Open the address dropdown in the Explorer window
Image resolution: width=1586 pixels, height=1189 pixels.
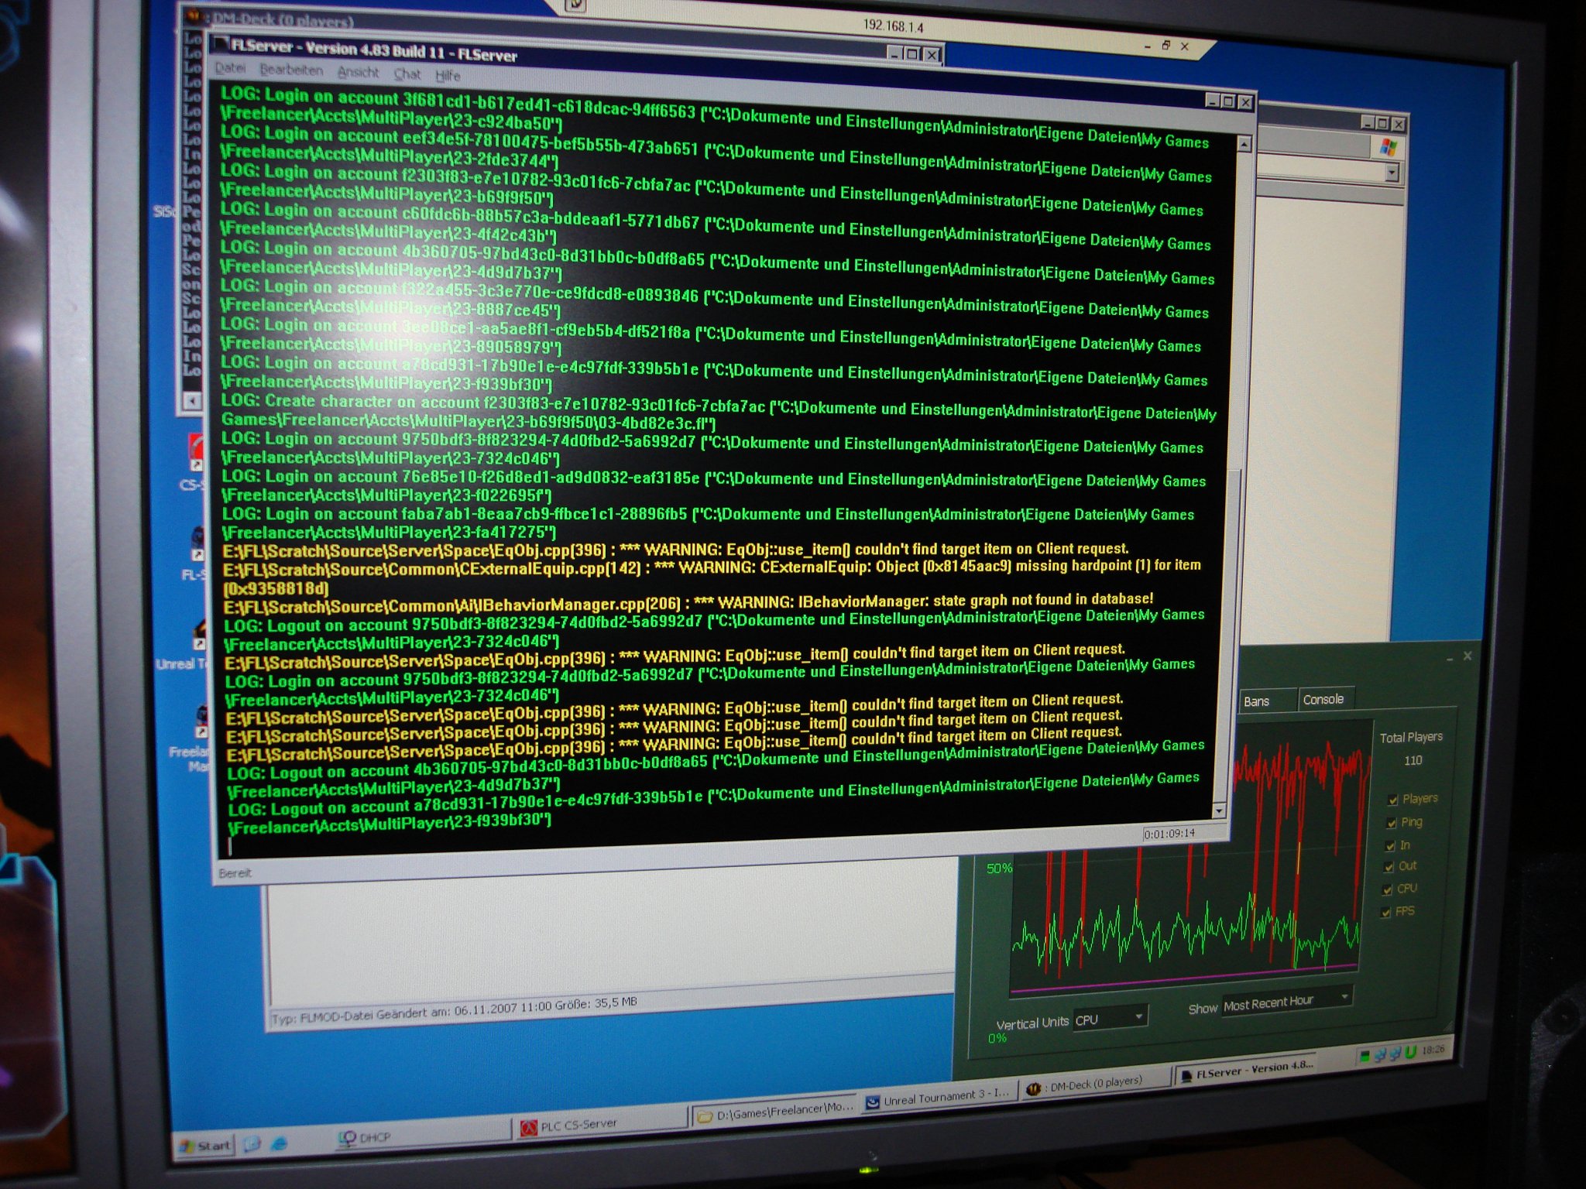pyautogui.click(x=1392, y=173)
